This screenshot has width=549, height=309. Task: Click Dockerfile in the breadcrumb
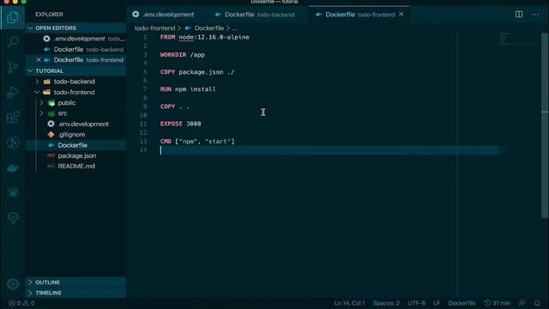[x=209, y=28]
